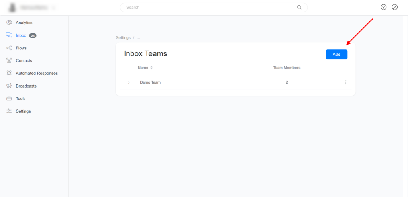The width and height of the screenshot is (408, 197).
Task: Click Demo Team member count 2
Action: pos(287,82)
